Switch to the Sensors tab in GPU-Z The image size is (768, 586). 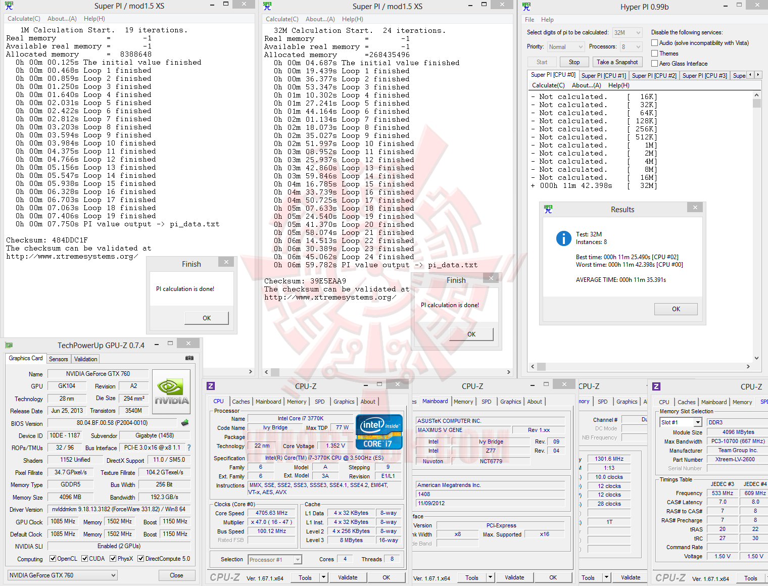59,359
